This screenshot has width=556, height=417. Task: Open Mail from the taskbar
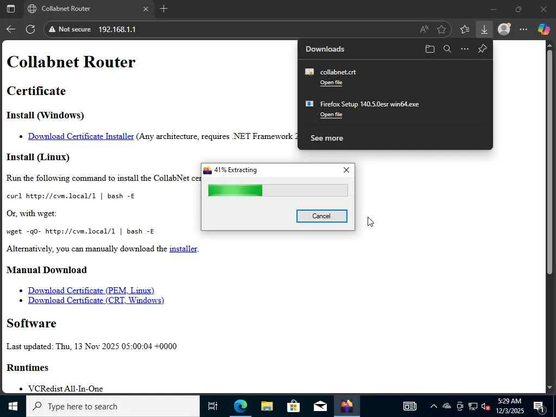point(320,406)
